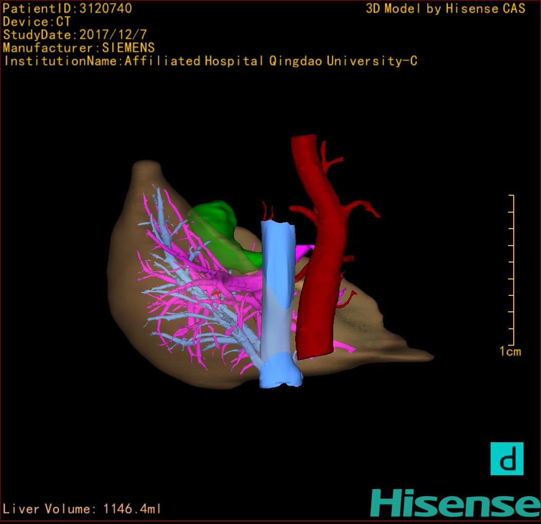Click the bottom end of blue vena cava
The width and height of the screenshot is (541, 524).
[281, 379]
